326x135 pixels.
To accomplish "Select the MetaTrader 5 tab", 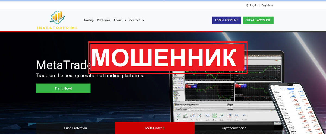I will click(x=155, y=128).
